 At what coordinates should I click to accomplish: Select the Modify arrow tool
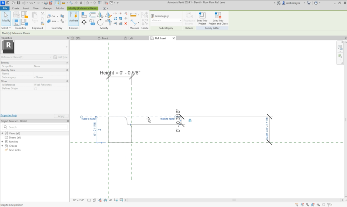(x=6, y=16)
